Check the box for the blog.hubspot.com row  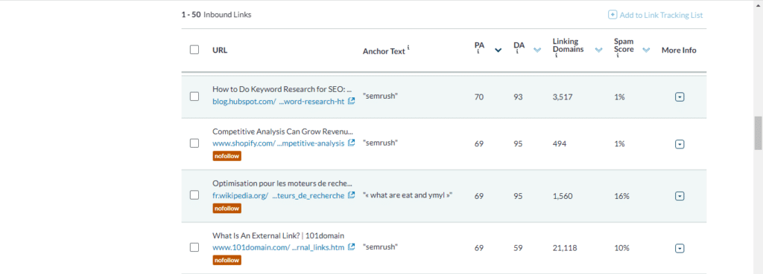coord(194,97)
